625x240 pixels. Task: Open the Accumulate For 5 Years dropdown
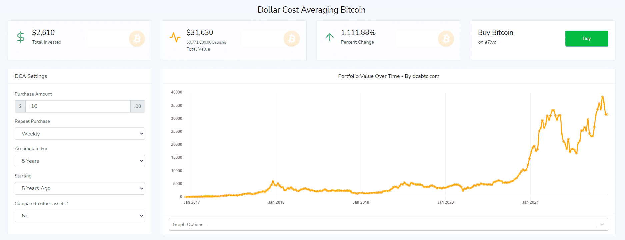80,161
